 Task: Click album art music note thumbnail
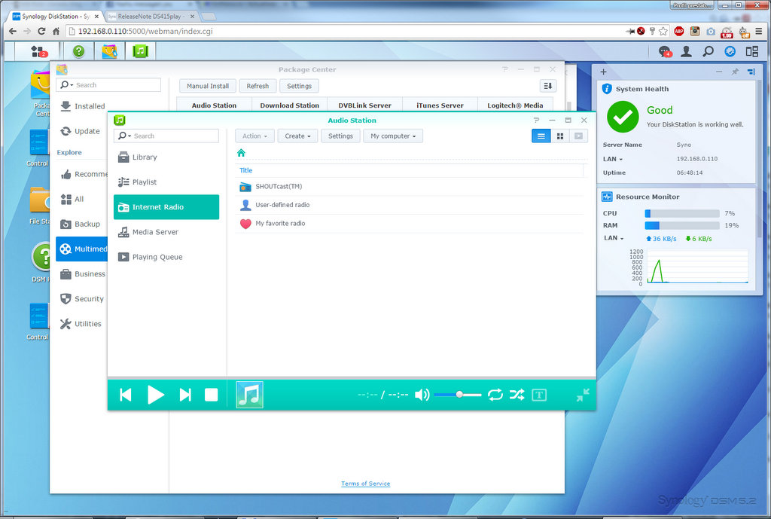250,395
